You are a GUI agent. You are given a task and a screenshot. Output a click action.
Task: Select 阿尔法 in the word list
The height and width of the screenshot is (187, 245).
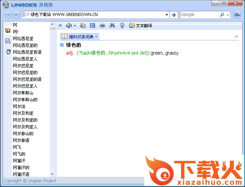tap(19, 106)
